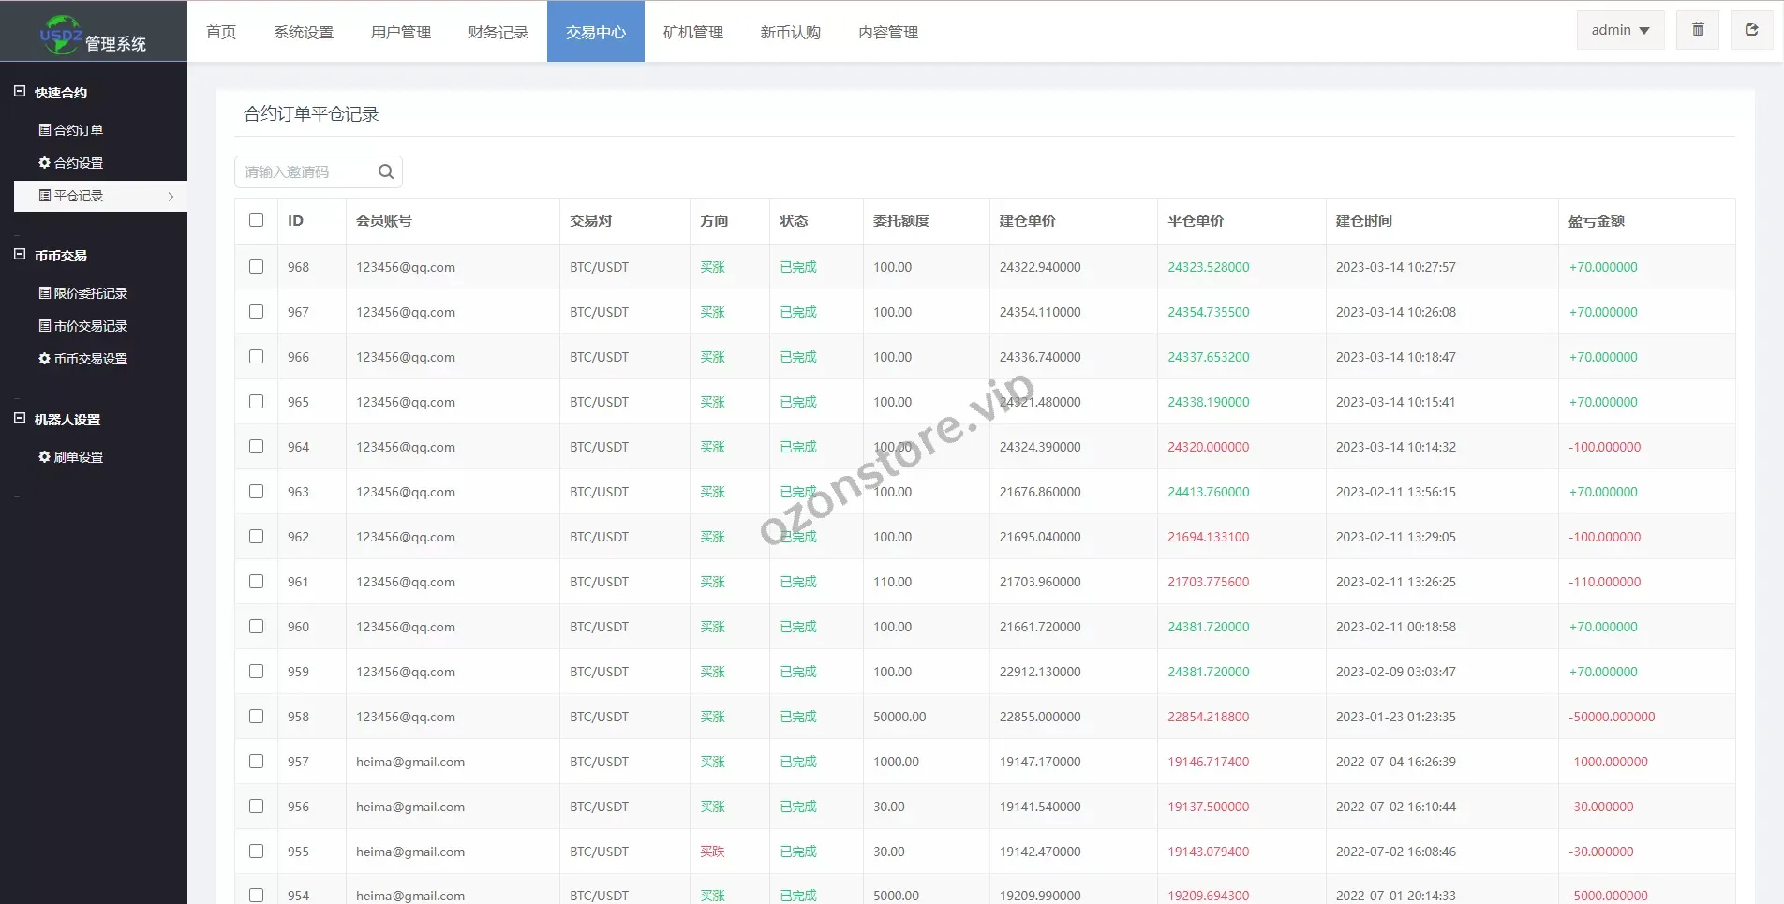Screen dimensions: 1784x904
Task: Check the box for order ID 968
Action: click(x=256, y=267)
